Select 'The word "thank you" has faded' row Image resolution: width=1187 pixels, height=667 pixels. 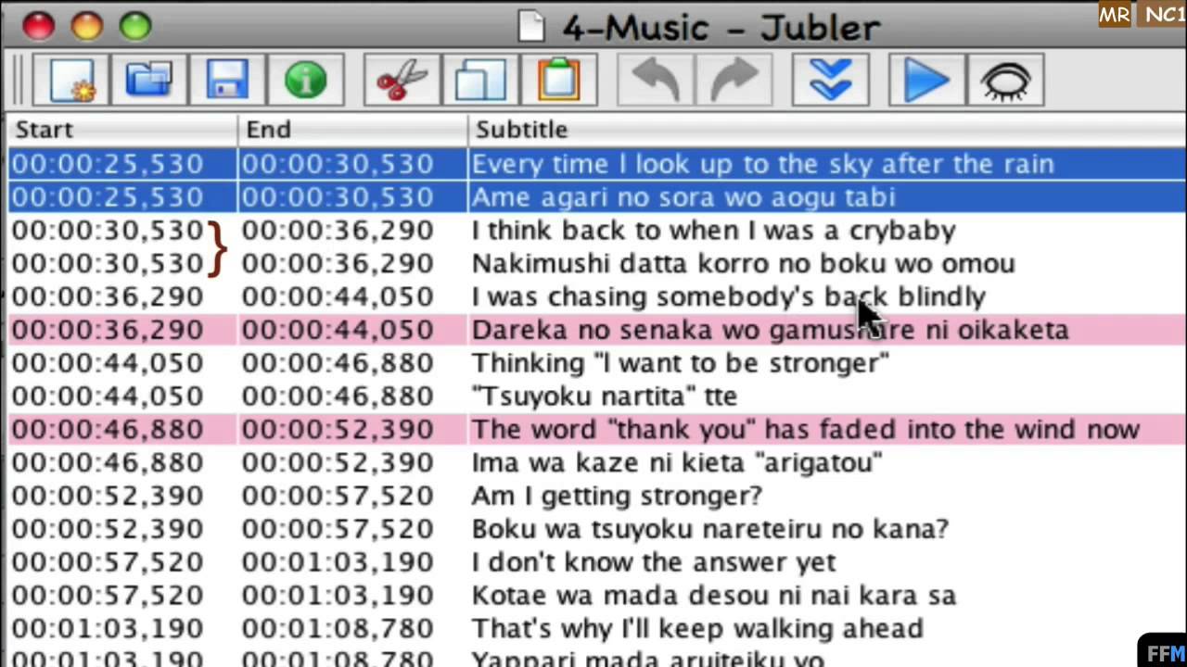[596, 430]
